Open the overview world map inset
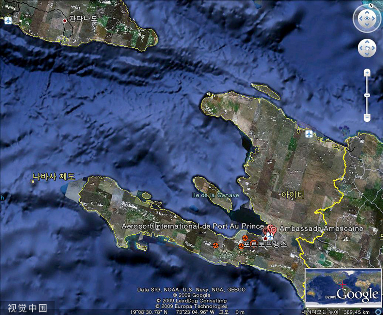Screen dimensions: 383x315 (343, 287)
